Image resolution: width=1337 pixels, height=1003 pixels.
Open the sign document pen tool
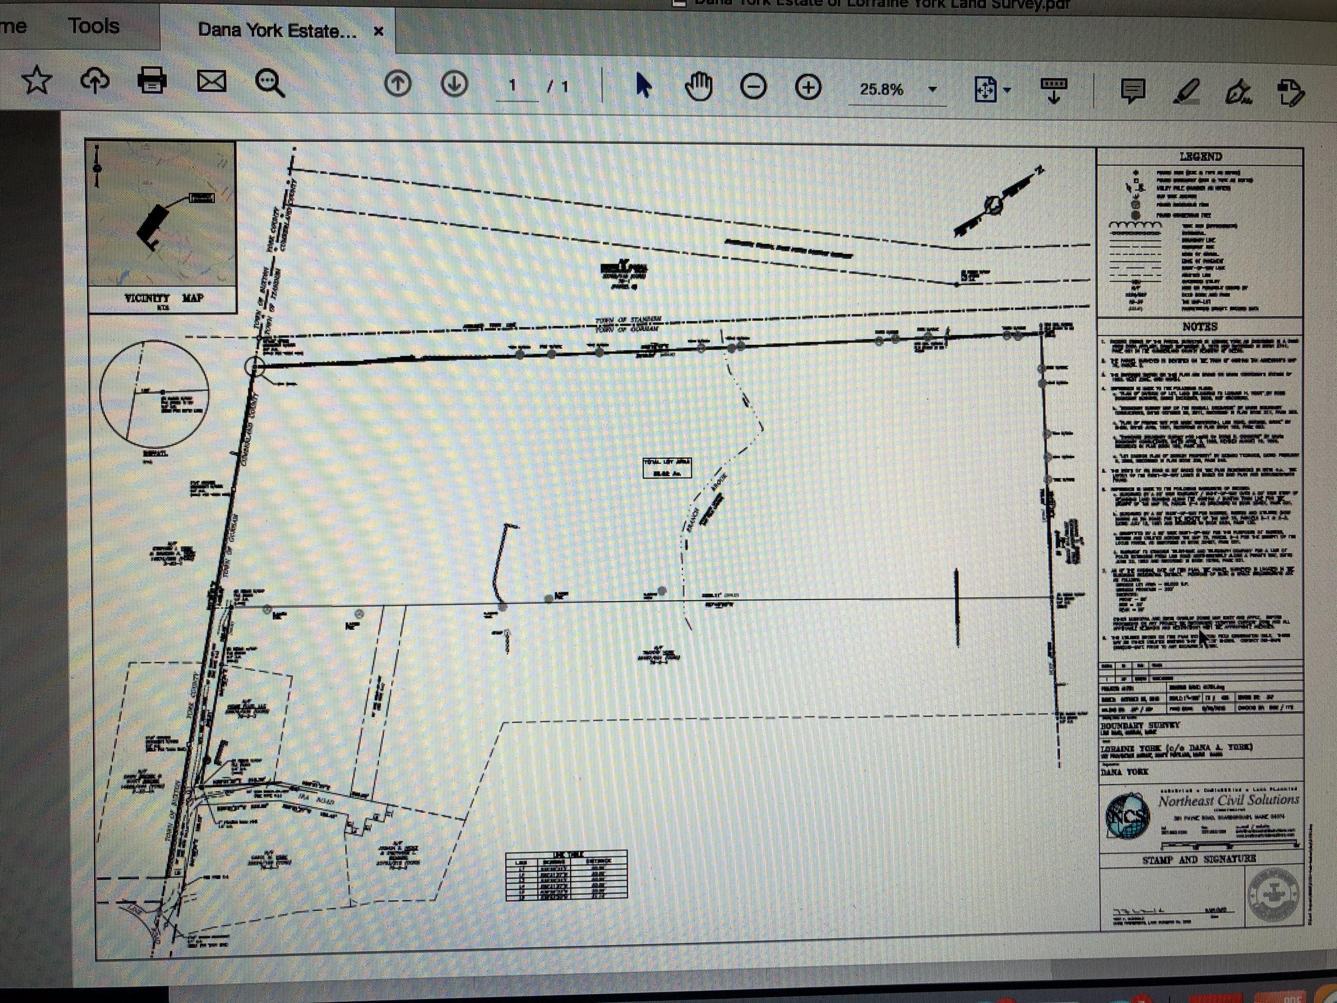[1239, 93]
